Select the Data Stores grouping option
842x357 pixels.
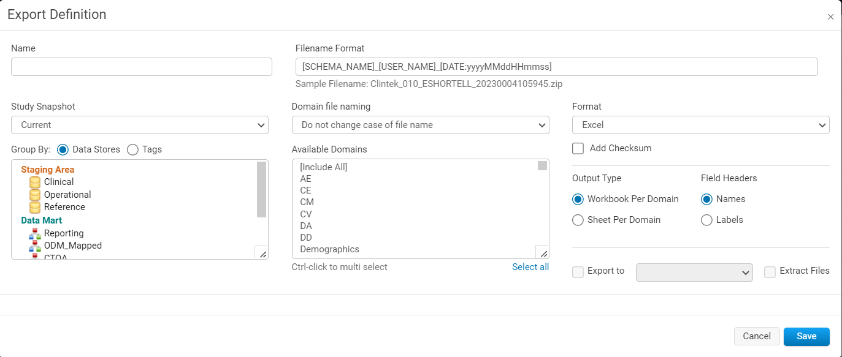63,149
